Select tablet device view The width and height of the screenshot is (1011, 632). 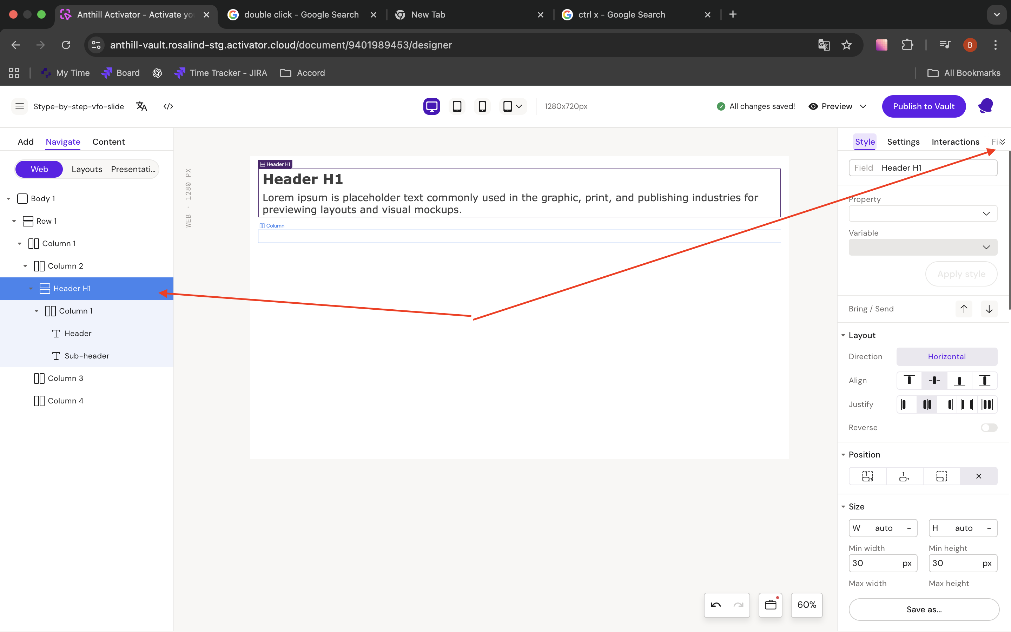[457, 106]
